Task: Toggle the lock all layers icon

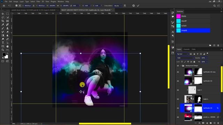Action: (x=194, y=62)
